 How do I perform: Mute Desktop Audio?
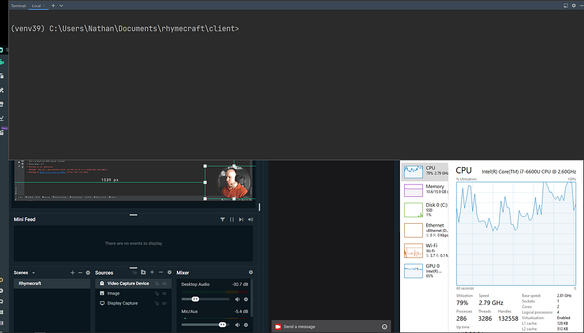[237, 299]
